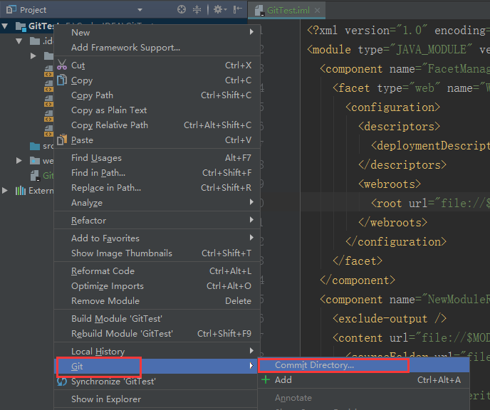The height and width of the screenshot is (410, 490).
Task: Switch to the GitTest.iml editor tab
Action: [289, 11]
